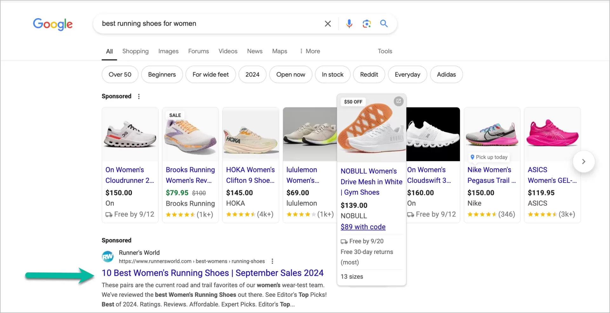The width and height of the screenshot is (610, 313).
Task: Switch to the Images tab
Action: tap(168, 51)
